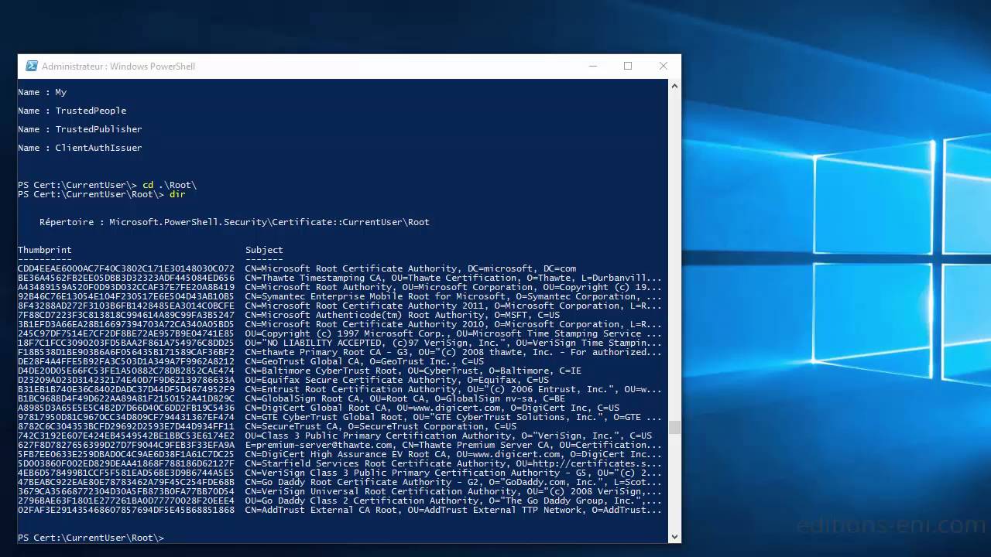Click 'CN=VeriSign Universal Root Certification Authority' subject
The width and height of the screenshot is (991, 557).
[x=454, y=491]
